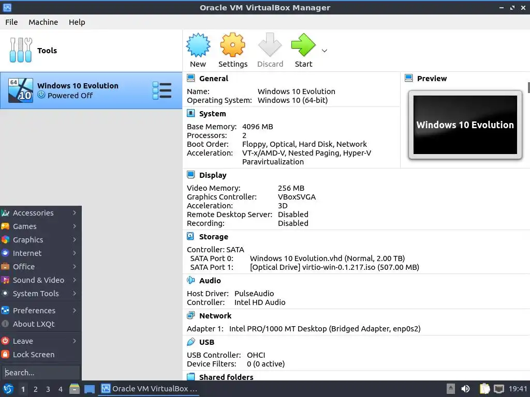The width and height of the screenshot is (530, 397).
Task: Start the VM with the green arrow
Action: tap(303, 45)
